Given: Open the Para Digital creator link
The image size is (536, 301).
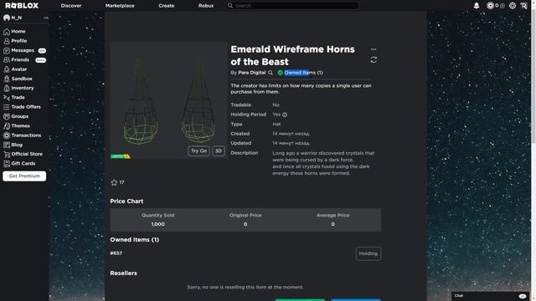Looking at the screenshot, I should click(251, 73).
